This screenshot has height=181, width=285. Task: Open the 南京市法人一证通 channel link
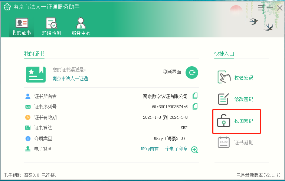pos(71,78)
